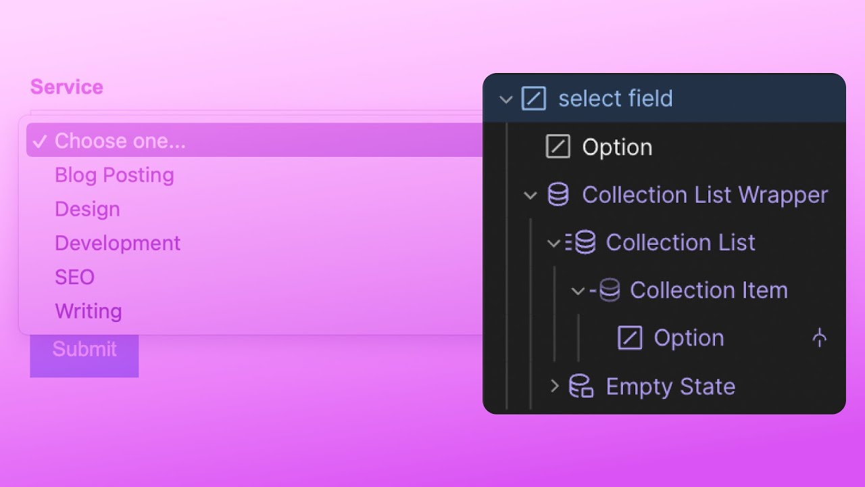Expand the Empty State node
The image size is (865, 487).
point(554,386)
